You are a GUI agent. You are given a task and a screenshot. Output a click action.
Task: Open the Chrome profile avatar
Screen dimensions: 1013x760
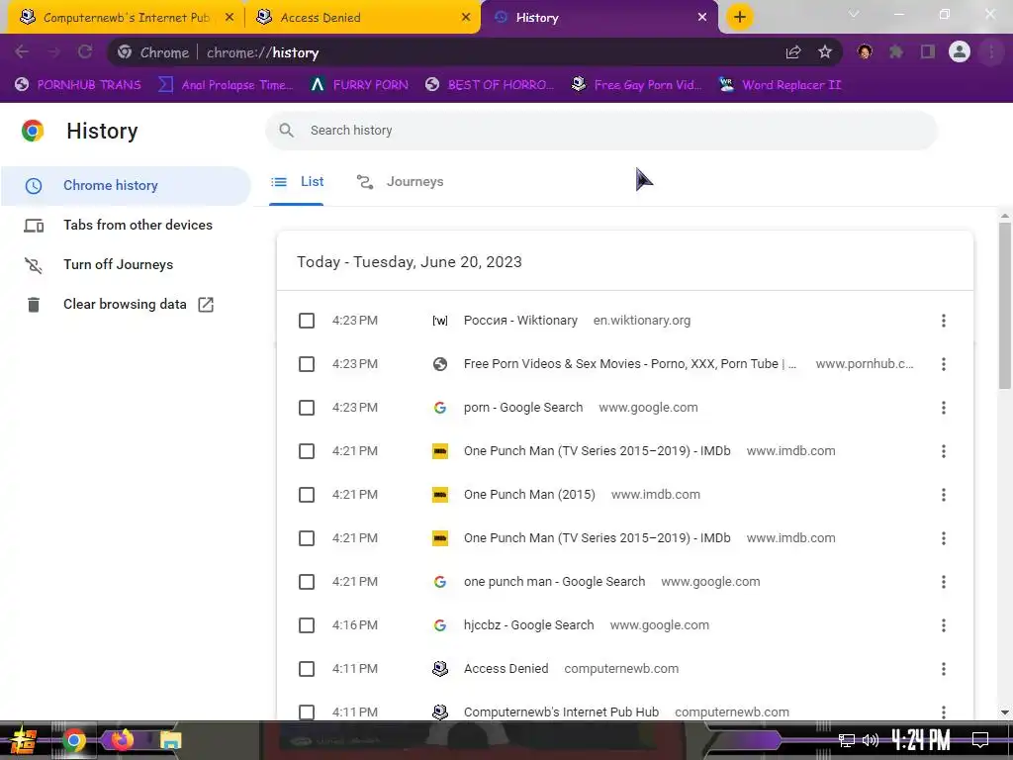click(960, 51)
